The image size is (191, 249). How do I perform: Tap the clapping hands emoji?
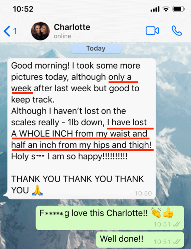point(156,213)
